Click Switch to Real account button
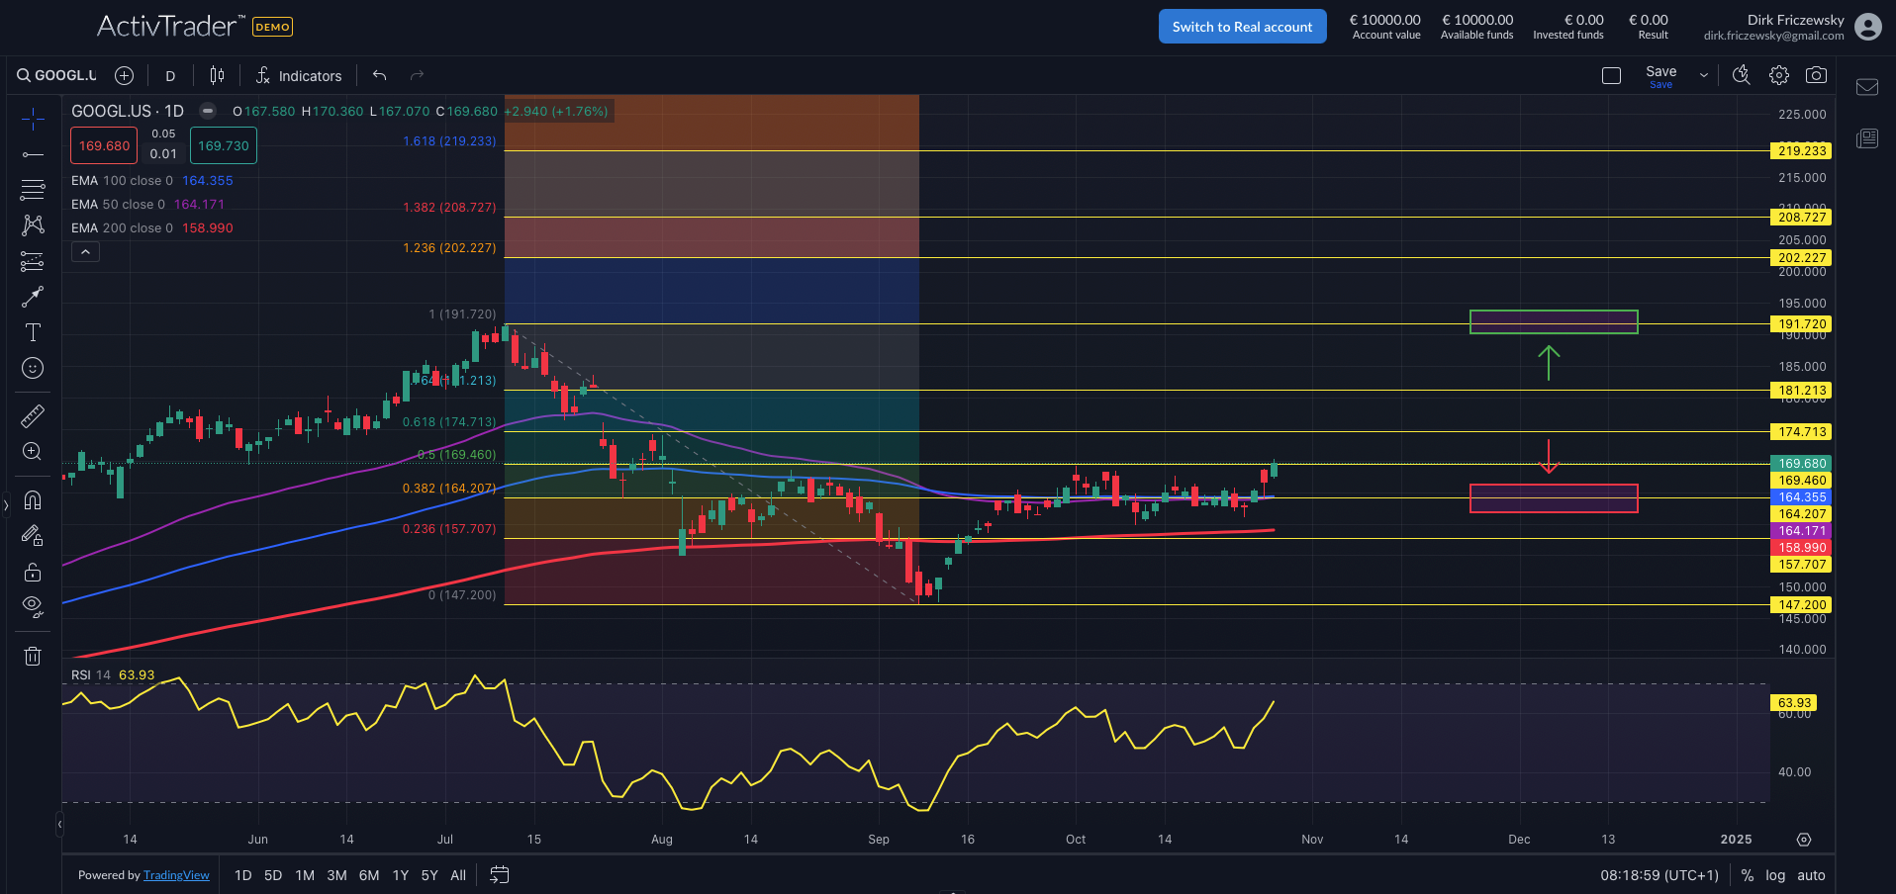This screenshot has width=1896, height=894. (1242, 27)
